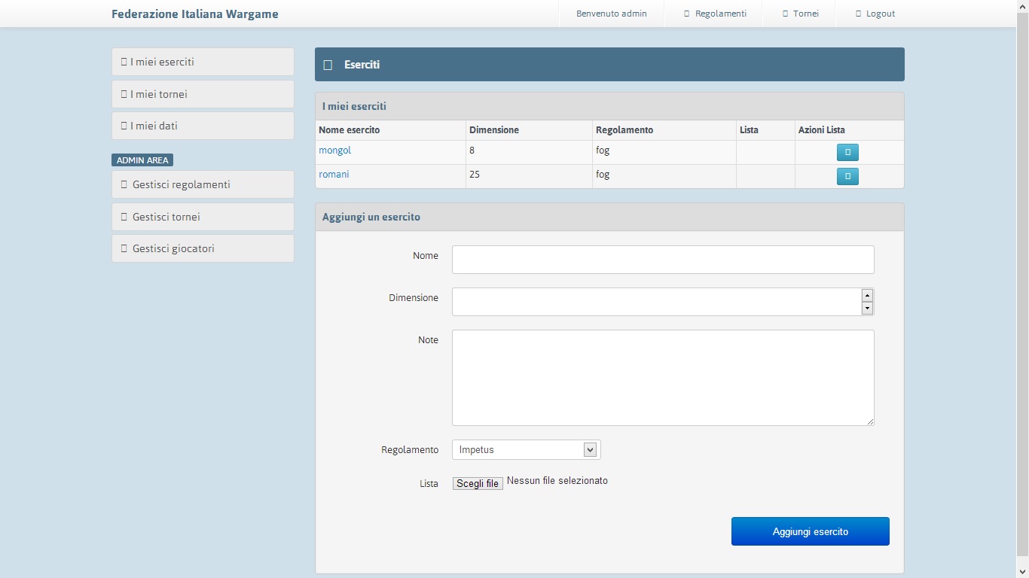This screenshot has width=1029, height=578.
Task: Open Regolamenti in the top navigation
Action: pyautogui.click(x=714, y=14)
